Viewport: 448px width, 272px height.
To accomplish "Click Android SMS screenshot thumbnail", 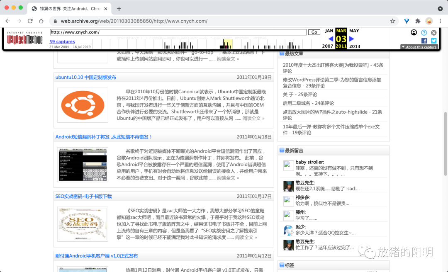I will 83,165.
